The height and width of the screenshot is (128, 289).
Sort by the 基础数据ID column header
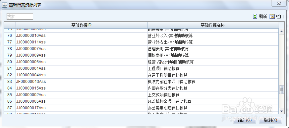pos(81,25)
